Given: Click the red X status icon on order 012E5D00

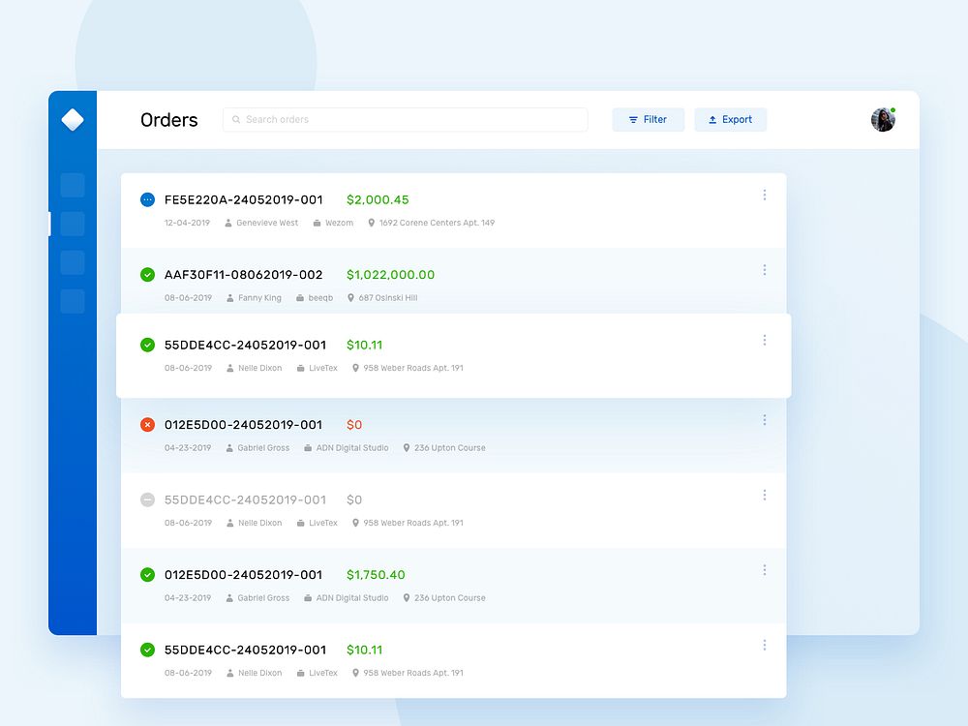Looking at the screenshot, I should [147, 425].
